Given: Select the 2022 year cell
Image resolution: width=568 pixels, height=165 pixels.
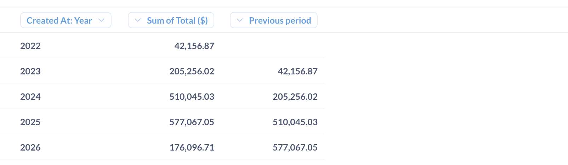Looking at the screenshot, I should (30, 46).
